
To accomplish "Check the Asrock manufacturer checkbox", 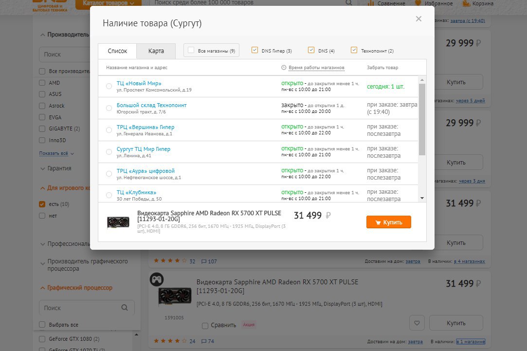I will (42, 106).
